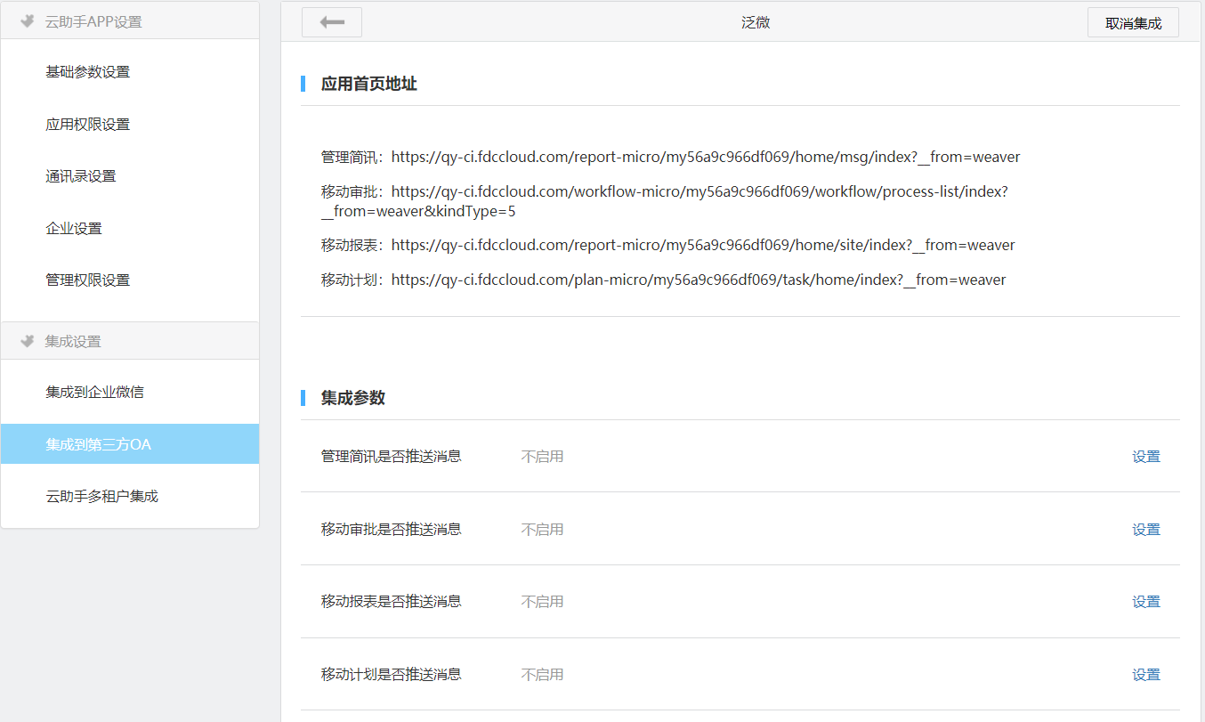Click the 集成参数 section heading
The height and width of the screenshot is (722, 1205).
pyautogui.click(x=353, y=398)
